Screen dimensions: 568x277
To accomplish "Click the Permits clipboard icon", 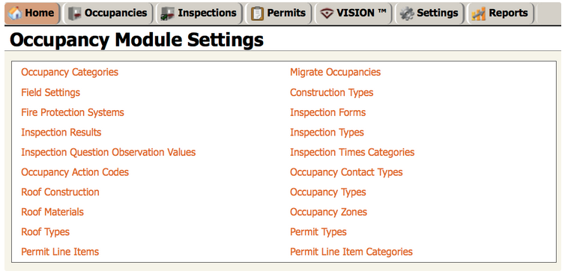I will click(x=257, y=13).
